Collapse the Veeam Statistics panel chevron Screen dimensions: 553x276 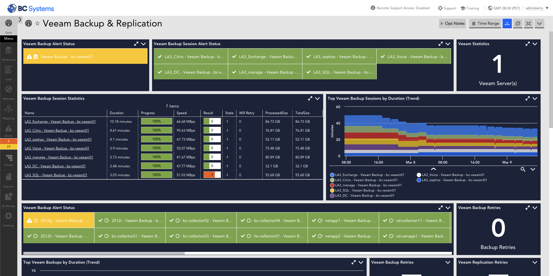[x=535, y=44]
